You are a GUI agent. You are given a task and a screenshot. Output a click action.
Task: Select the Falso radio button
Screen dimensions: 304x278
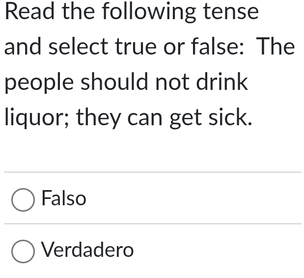coord(23,199)
